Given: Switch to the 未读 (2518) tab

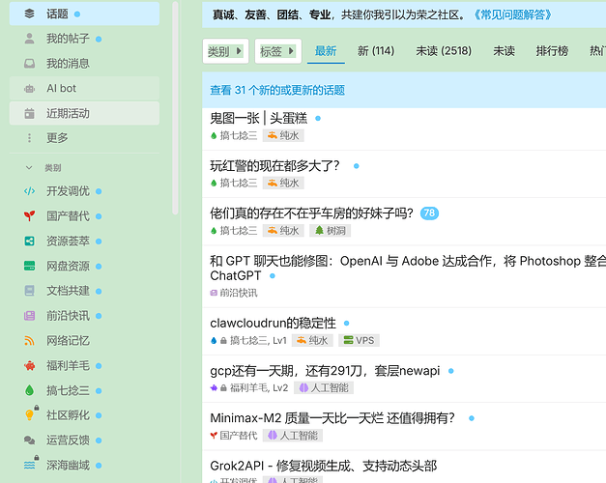Looking at the screenshot, I should 444,51.
